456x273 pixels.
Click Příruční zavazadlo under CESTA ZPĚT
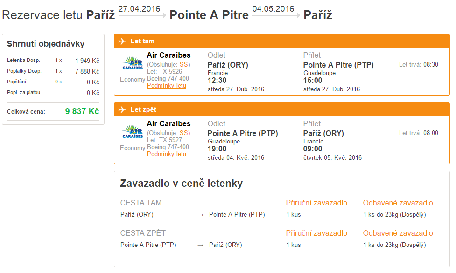pyautogui.click(x=316, y=233)
